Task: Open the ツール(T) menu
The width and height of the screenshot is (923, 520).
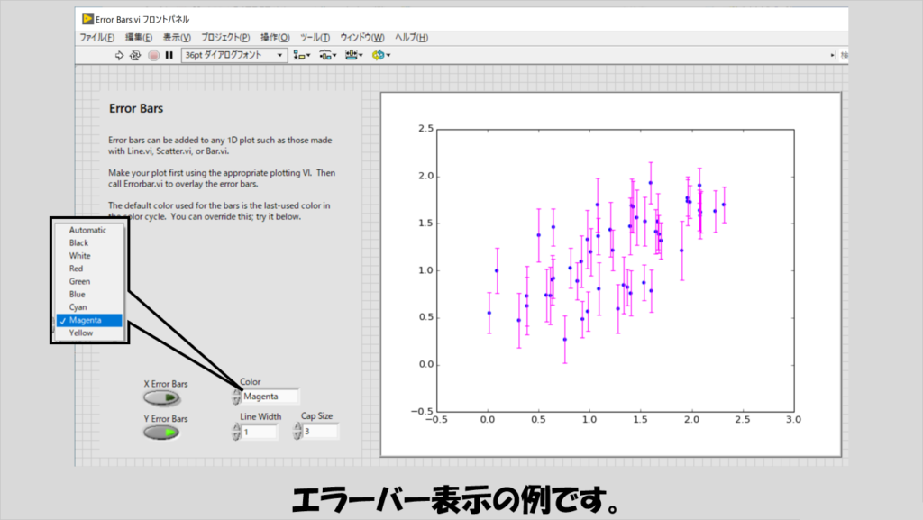Action: coord(312,37)
